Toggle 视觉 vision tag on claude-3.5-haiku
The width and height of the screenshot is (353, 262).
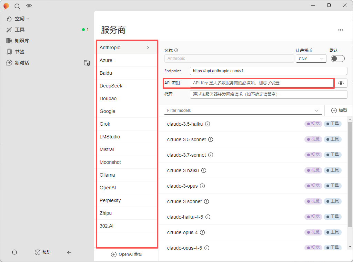click(313, 124)
